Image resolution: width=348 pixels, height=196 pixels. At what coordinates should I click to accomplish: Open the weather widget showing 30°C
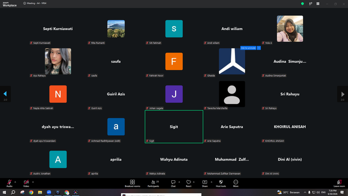coord(289,192)
